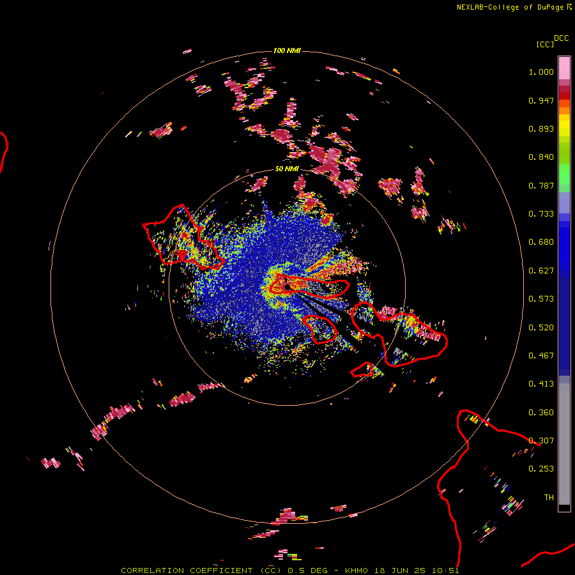Click the black radar site dot at center
This screenshot has height=575, width=575.
coord(287,287)
